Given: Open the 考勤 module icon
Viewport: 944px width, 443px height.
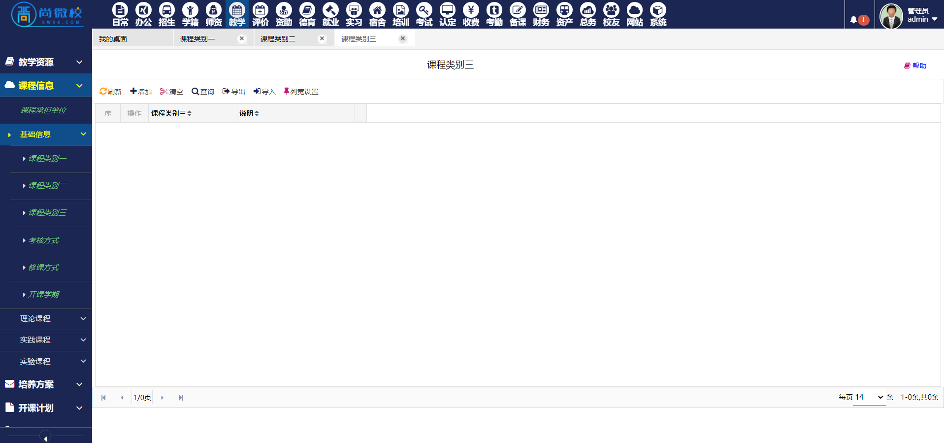Looking at the screenshot, I should click(x=494, y=14).
